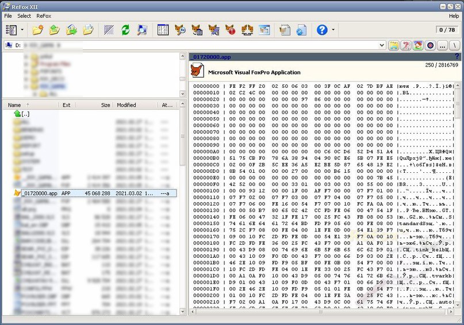Click the window layout toolbar icon
Image resolution: width=464 pixels, height=325 pixels.
point(264,30)
